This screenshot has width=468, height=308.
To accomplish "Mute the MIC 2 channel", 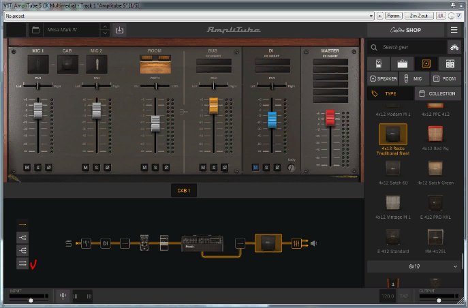I will pos(85,168).
